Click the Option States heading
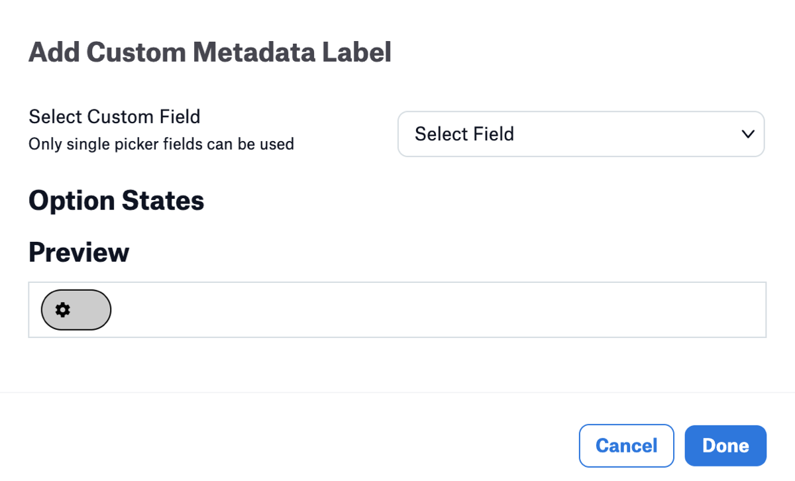 117,201
